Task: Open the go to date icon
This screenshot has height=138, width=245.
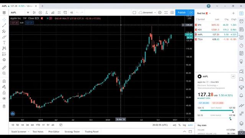Action: [x=61, y=125]
